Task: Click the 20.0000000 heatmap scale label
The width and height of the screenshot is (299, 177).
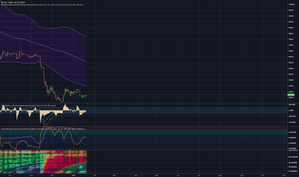Action: [293, 171]
